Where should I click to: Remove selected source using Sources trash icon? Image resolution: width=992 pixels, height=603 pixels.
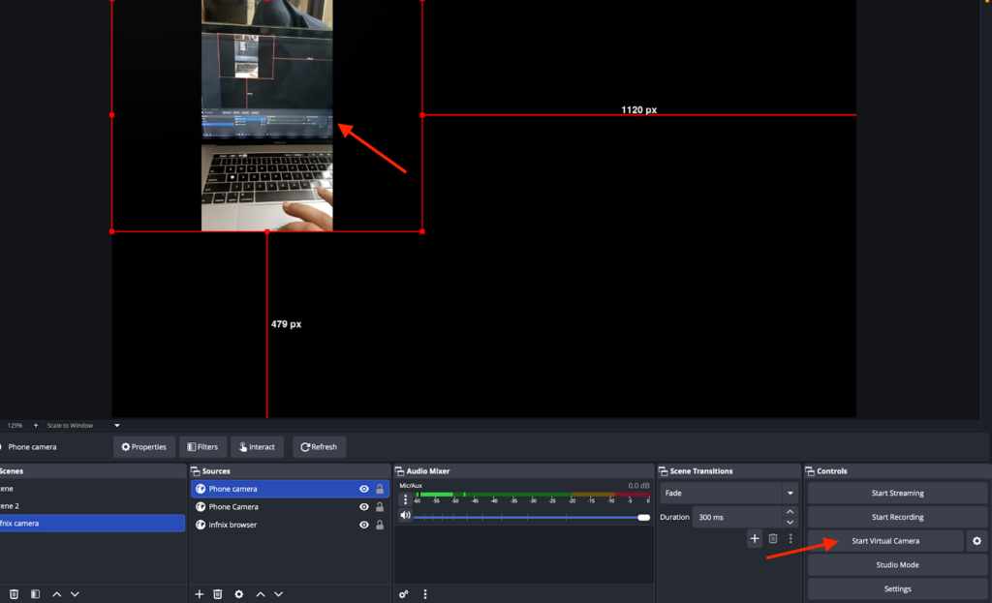(x=218, y=593)
